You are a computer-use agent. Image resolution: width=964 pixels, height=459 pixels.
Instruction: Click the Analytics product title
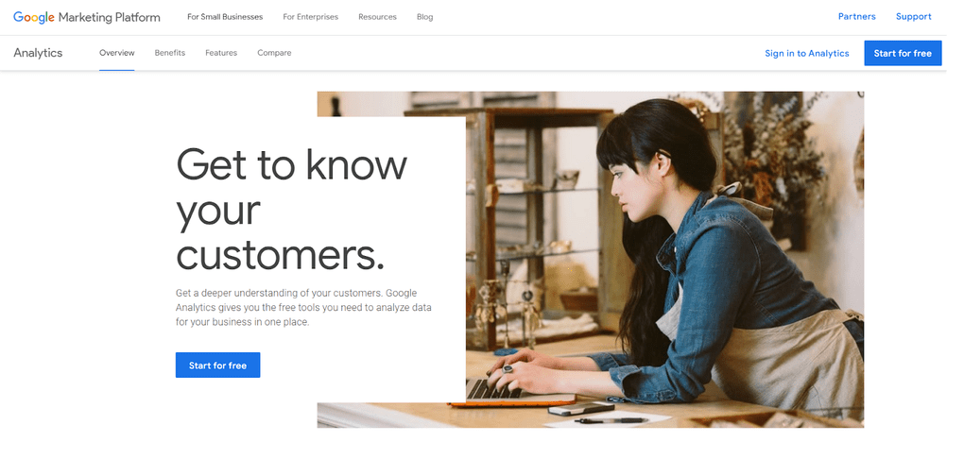click(x=38, y=53)
